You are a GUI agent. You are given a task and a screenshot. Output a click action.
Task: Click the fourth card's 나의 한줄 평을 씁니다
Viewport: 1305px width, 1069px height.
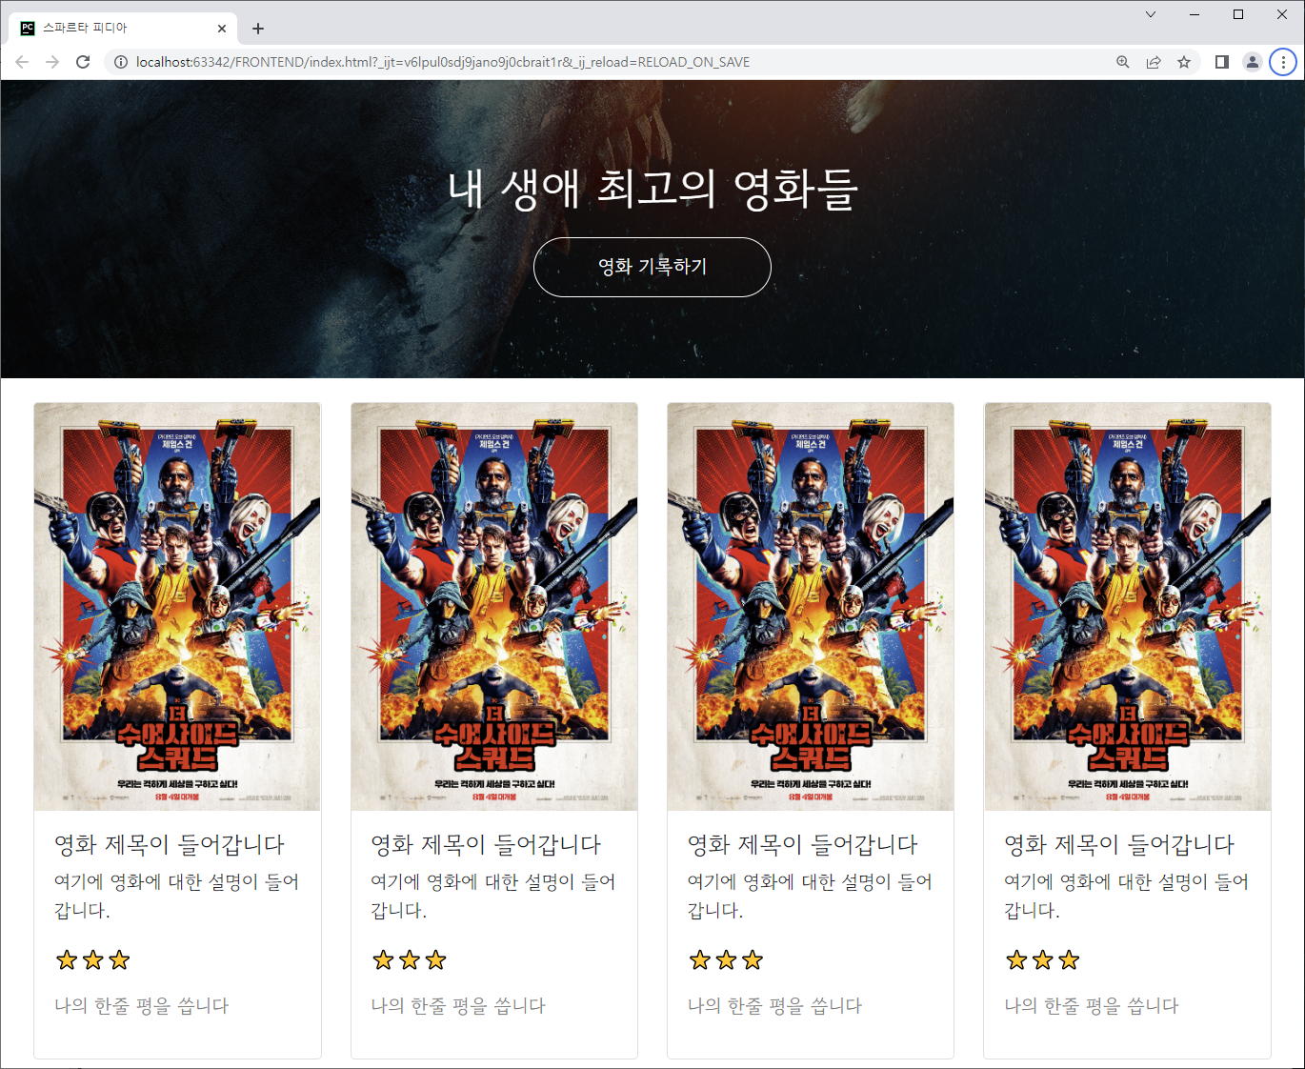pyautogui.click(x=1092, y=1006)
